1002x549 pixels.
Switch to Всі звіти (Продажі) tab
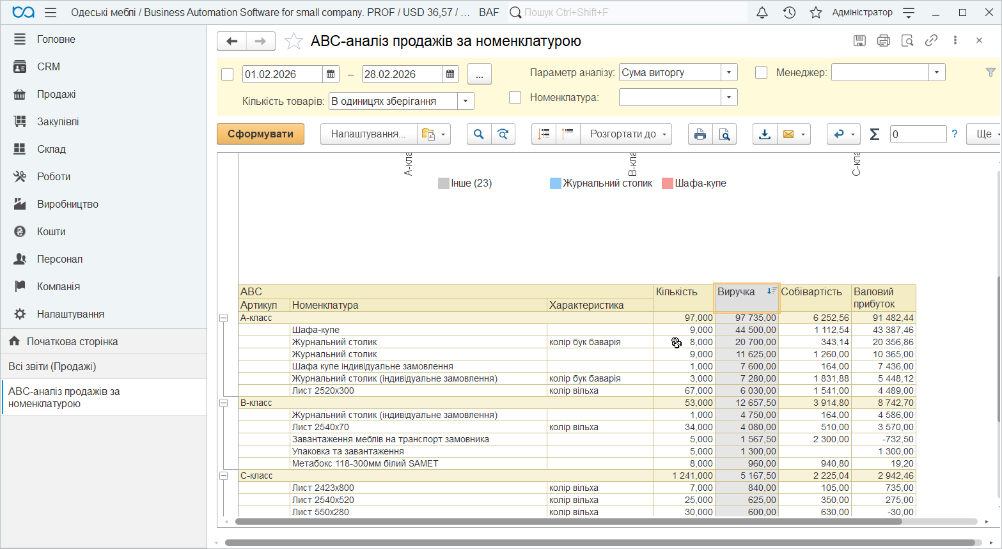click(52, 366)
